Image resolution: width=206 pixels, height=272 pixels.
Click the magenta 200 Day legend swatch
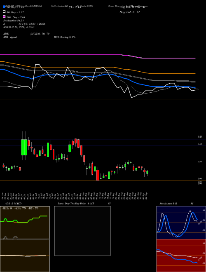pos(4,16)
